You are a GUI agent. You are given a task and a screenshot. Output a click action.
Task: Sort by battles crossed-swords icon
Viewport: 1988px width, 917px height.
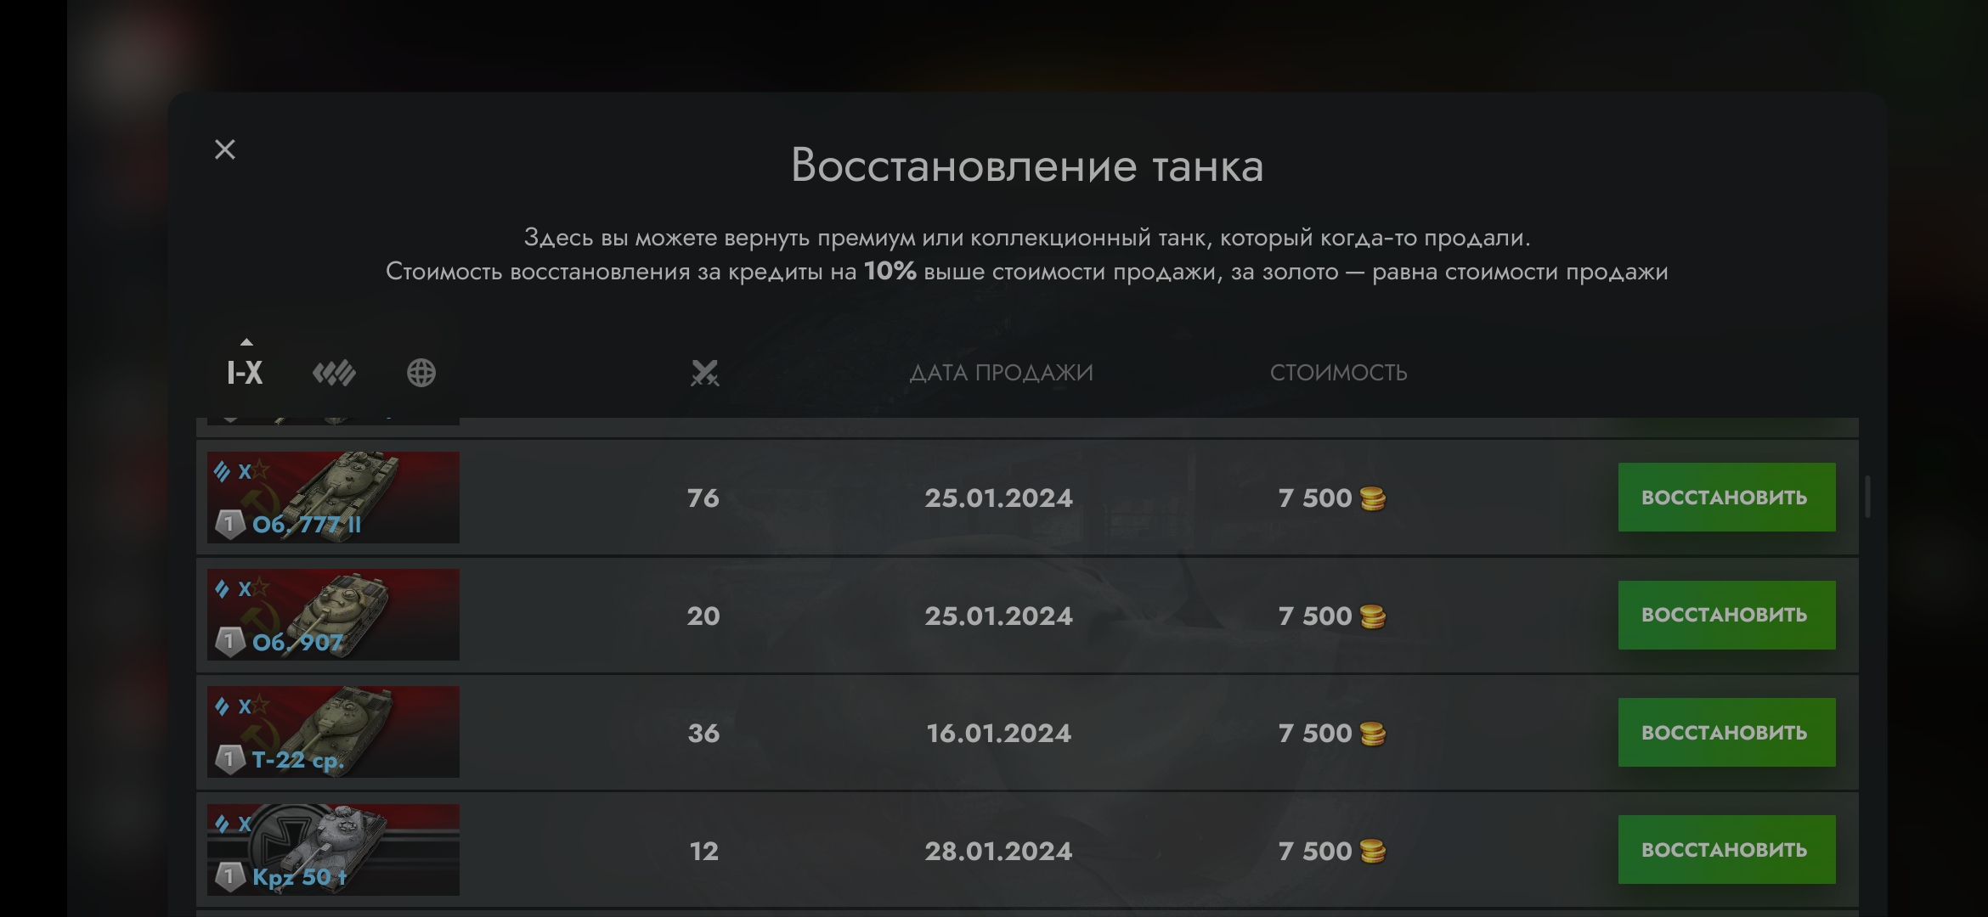tap(704, 373)
